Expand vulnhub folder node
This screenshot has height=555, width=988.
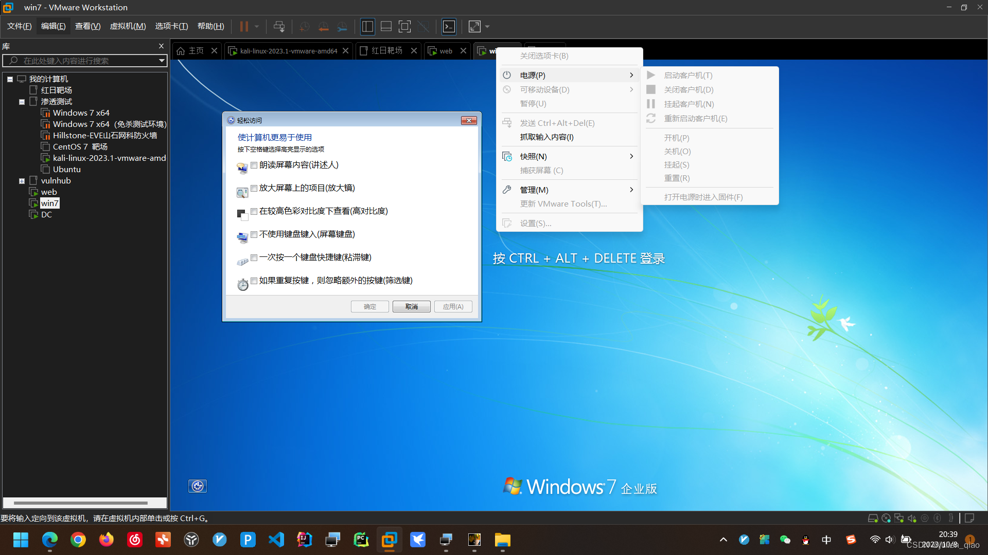22,181
